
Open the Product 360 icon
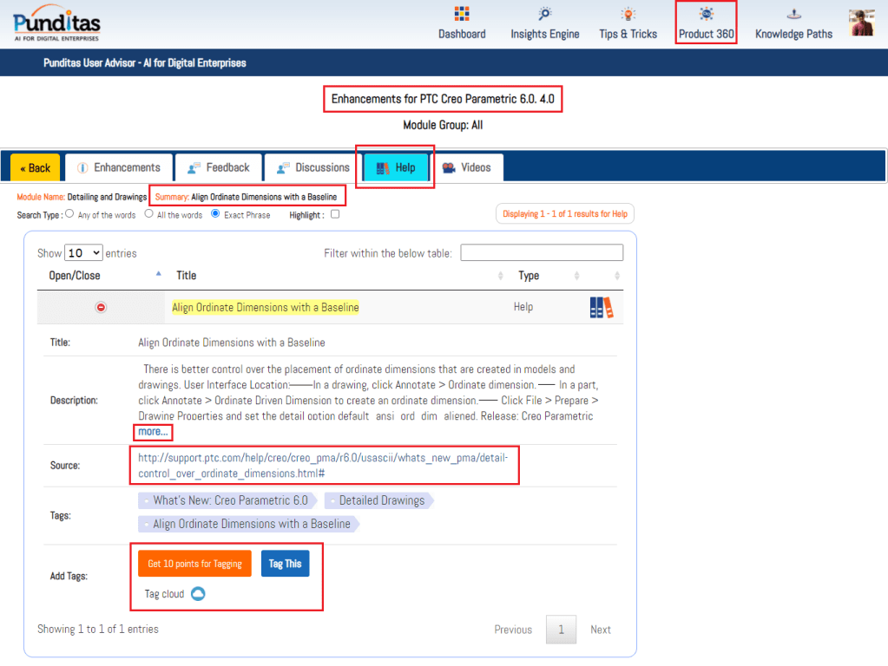[706, 15]
